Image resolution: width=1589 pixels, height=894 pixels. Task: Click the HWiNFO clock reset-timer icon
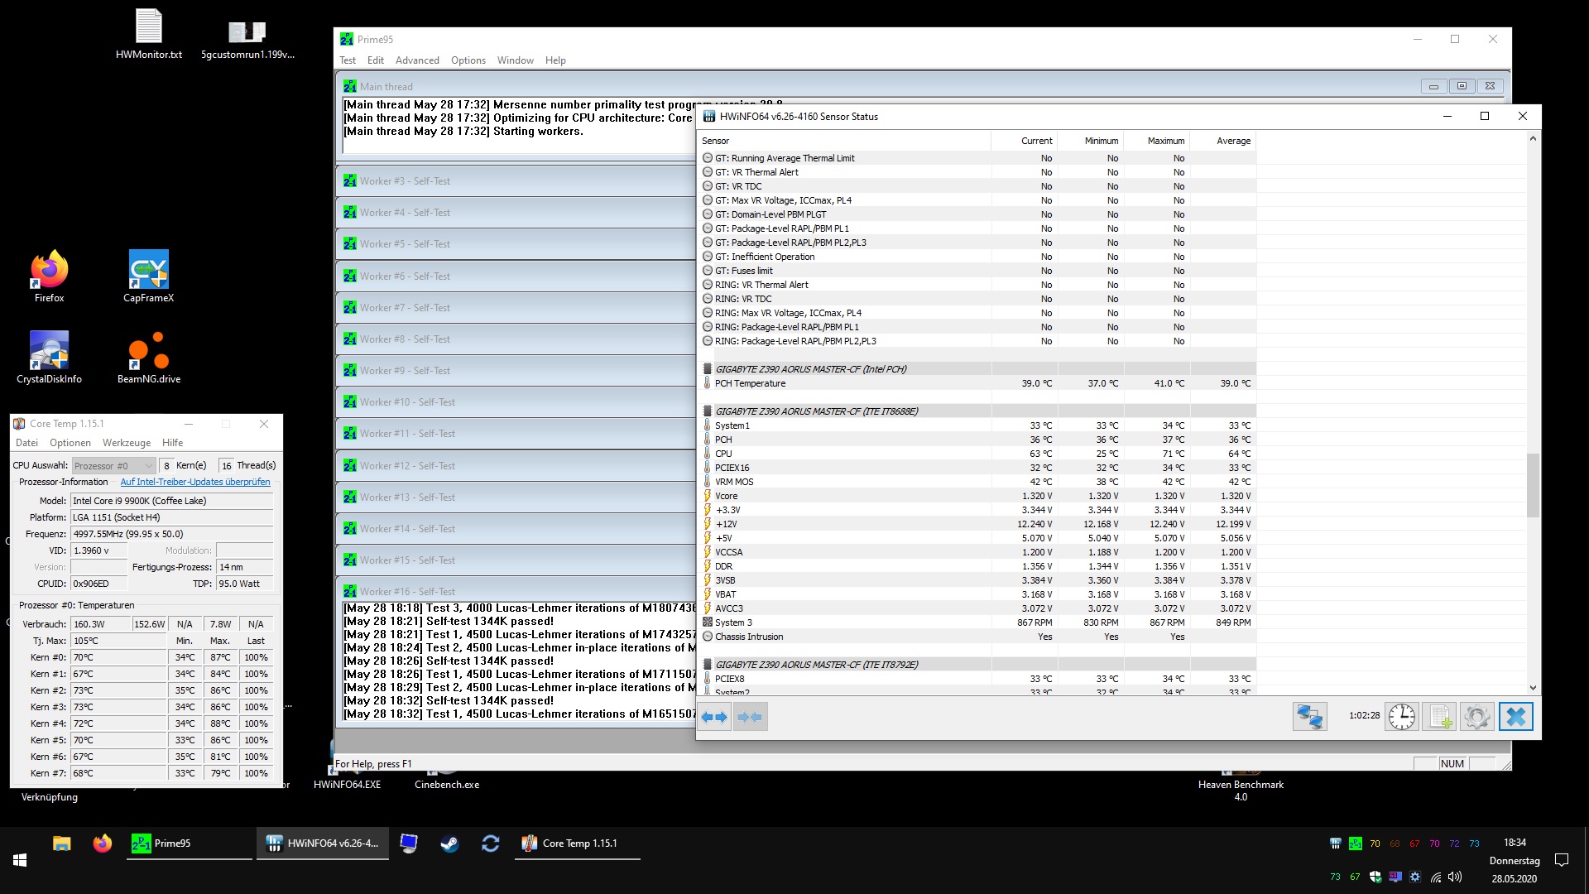tap(1402, 717)
